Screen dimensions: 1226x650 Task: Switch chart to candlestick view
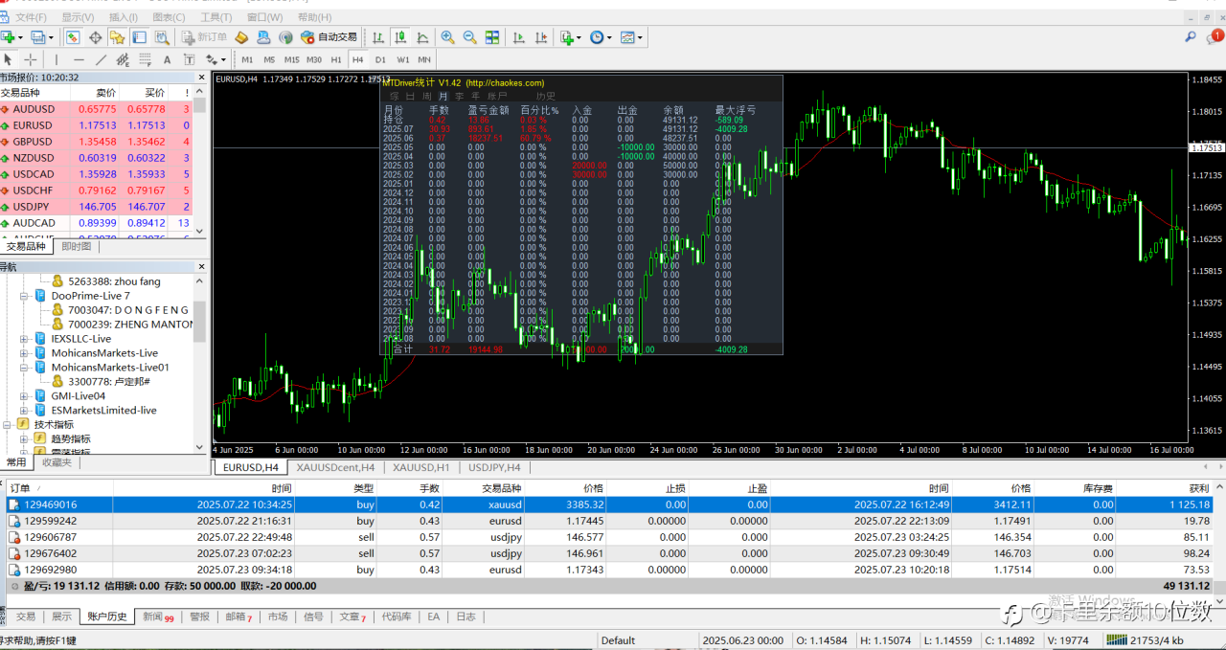click(x=401, y=37)
